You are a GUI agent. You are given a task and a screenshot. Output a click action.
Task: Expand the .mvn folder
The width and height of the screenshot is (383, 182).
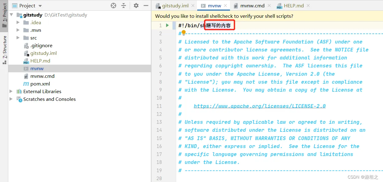pyautogui.click(x=18, y=30)
